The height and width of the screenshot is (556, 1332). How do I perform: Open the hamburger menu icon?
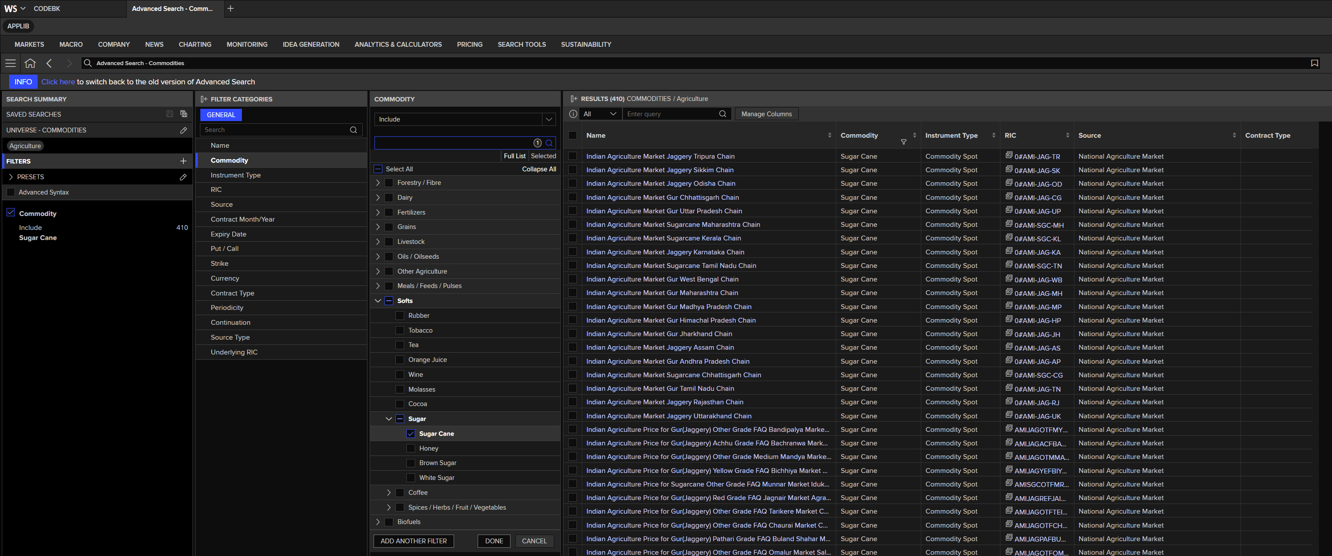pos(10,63)
